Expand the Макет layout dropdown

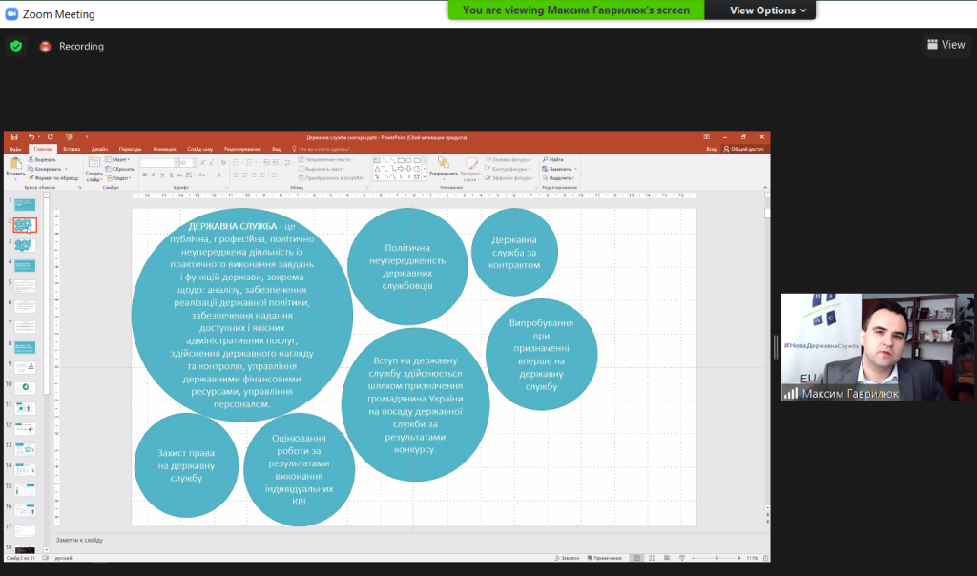tap(120, 159)
